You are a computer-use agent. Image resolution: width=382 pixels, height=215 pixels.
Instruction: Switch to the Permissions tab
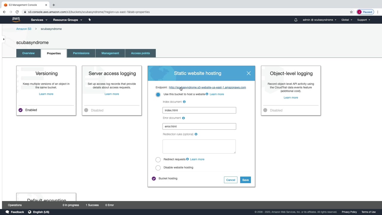[x=81, y=53]
